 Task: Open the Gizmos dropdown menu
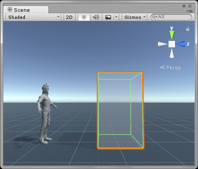coord(134,17)
